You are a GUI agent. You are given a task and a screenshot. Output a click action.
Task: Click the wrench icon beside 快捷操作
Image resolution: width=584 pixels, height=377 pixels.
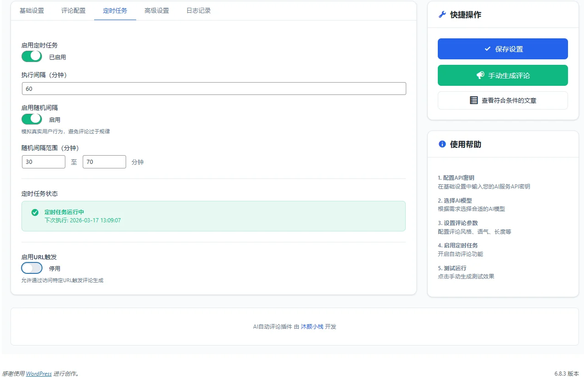coord(442,15)
